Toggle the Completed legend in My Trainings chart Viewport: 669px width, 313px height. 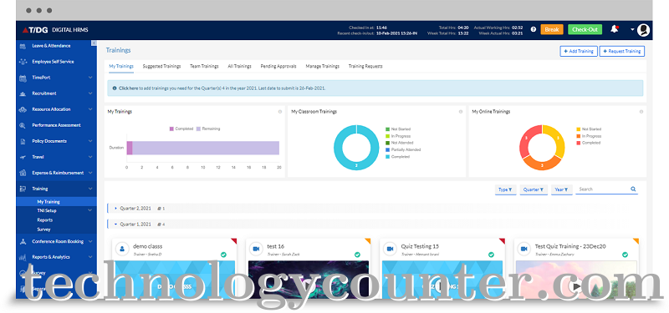(x=181, y=129)
